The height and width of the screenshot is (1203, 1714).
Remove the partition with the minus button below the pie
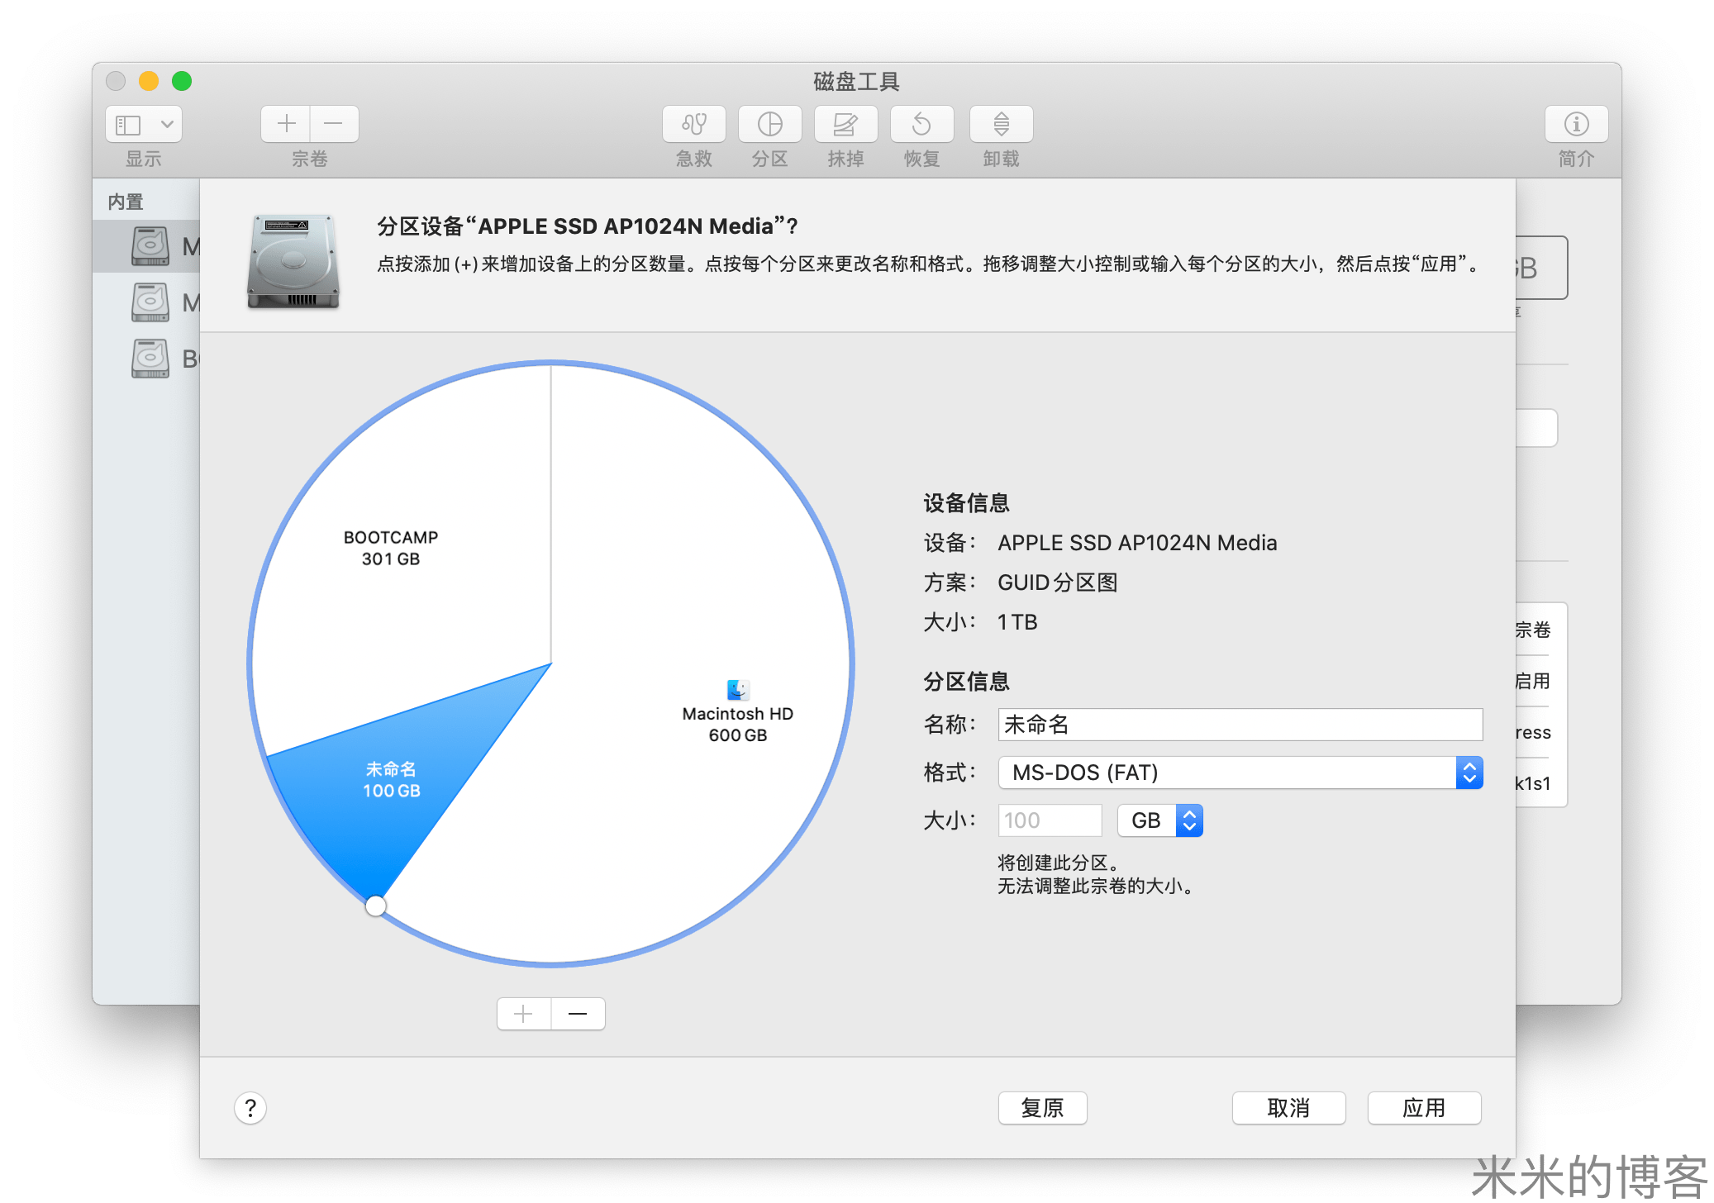point(578,1014)
